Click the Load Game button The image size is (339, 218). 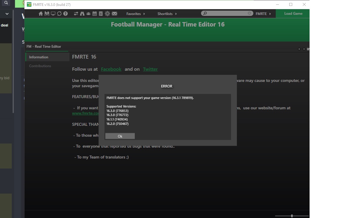click(293, 14)
